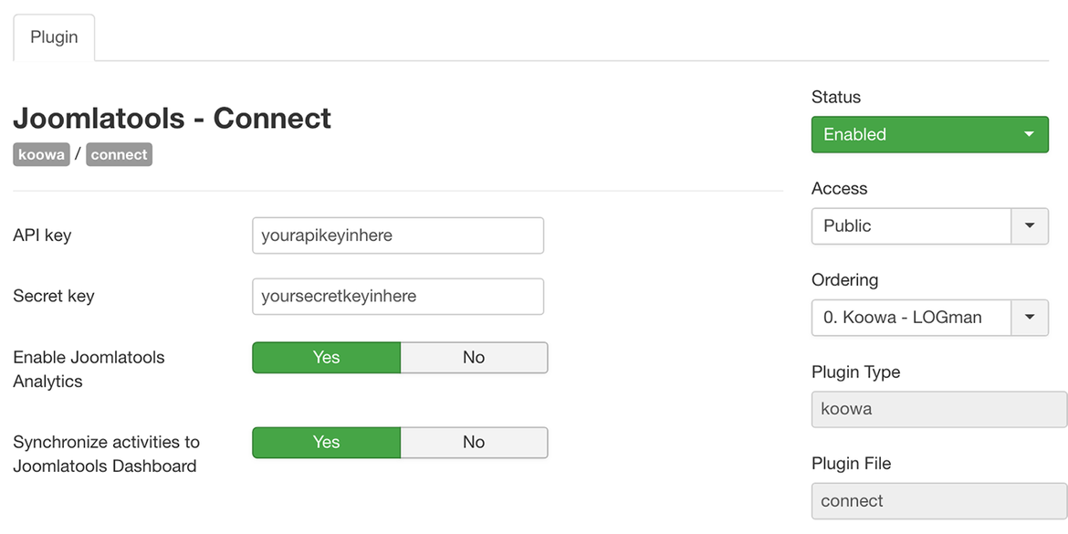
Task: Select No for Synchronize activities
Action: point(474,443)
